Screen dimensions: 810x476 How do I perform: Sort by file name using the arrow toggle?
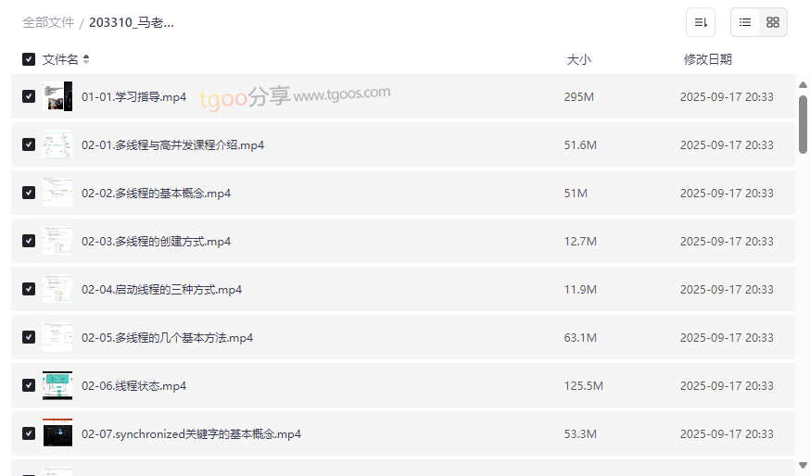(x=86, y=59)
